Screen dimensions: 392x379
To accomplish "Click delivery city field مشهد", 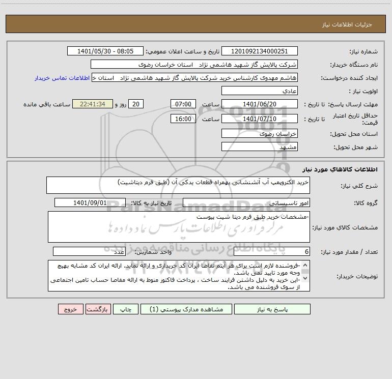I will pyautogui.click(x=260, y=147).
